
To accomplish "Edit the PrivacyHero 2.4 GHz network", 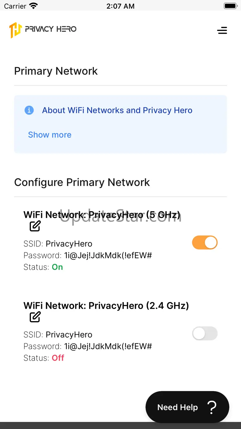I will point(35,317).
